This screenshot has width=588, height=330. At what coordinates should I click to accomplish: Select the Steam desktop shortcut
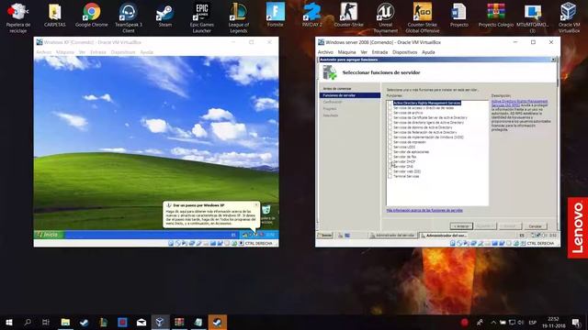pos(165,16)
